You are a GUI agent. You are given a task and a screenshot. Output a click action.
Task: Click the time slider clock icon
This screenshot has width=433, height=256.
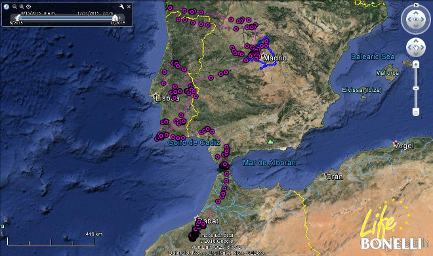pos(7,7)
